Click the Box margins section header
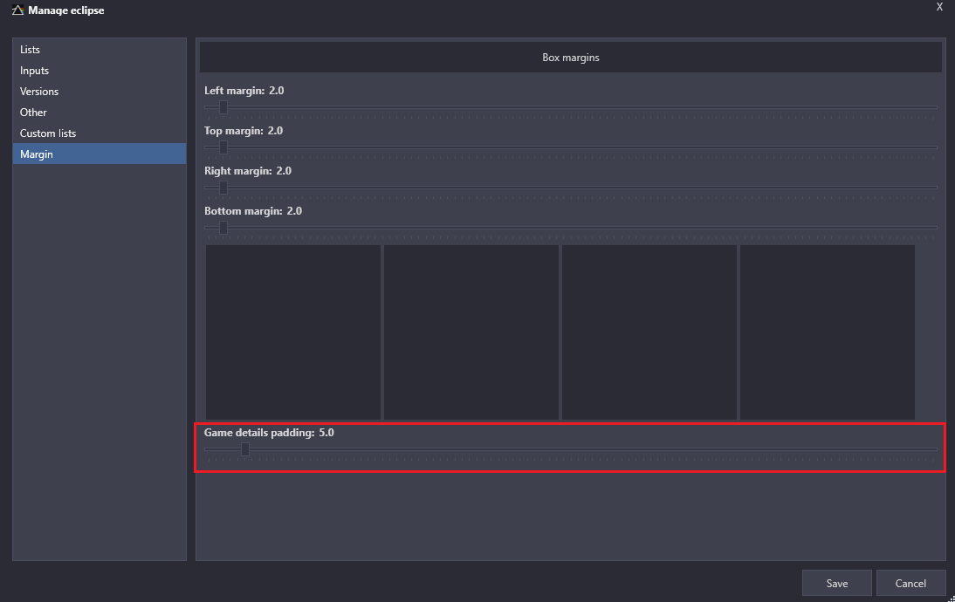The image size is (955, 602). point(571,58)
